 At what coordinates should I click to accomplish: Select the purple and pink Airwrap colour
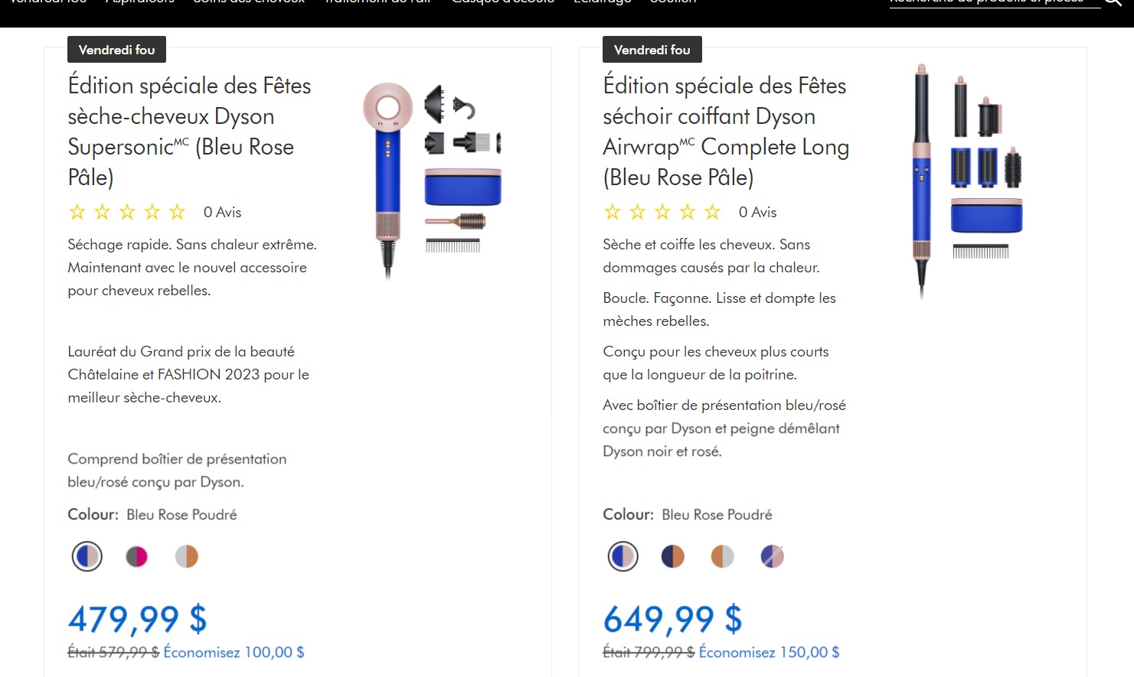(x=772, y=556)
